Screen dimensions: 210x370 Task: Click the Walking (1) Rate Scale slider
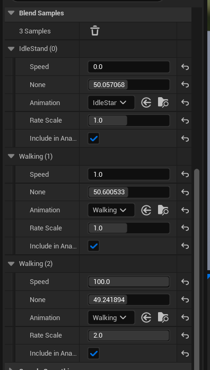tap(129, 228)
